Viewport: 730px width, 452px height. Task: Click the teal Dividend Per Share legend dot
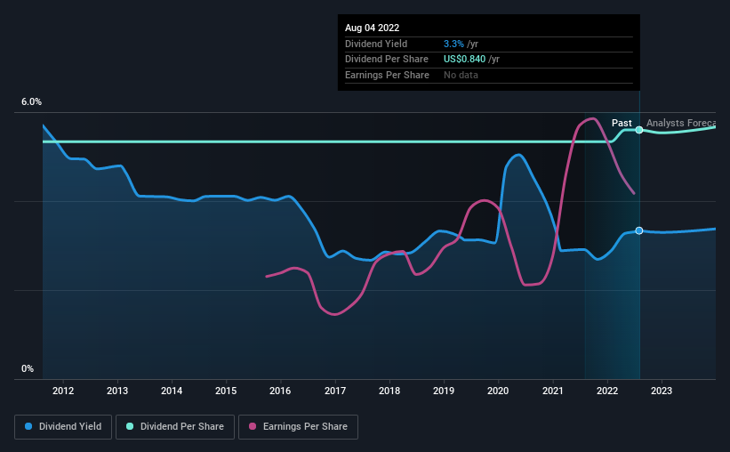pos(130,426)
